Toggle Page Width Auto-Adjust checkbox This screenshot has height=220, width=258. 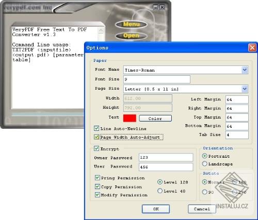click(96, 137)
